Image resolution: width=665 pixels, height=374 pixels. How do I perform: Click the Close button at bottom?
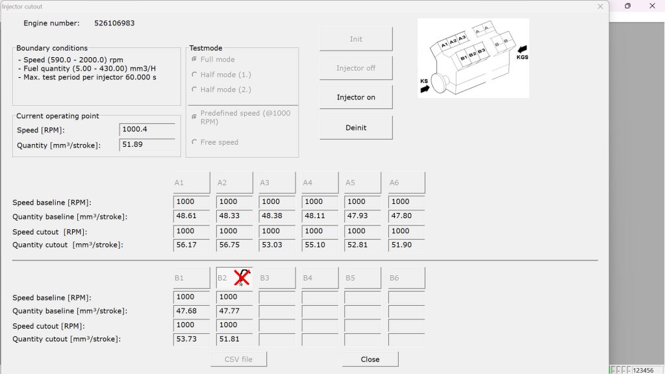[x=370, y=359]
